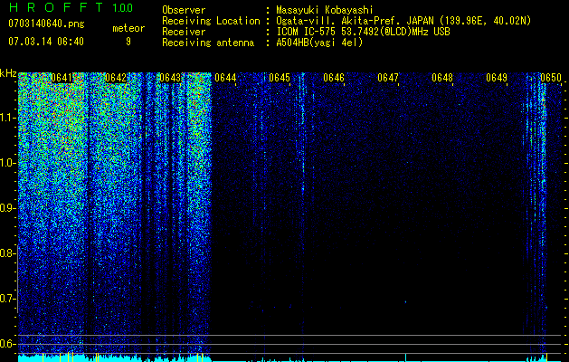Click the 0.9 frequency axis label
The width and height of the screenshot is (569, 362).
pos(7,208)
